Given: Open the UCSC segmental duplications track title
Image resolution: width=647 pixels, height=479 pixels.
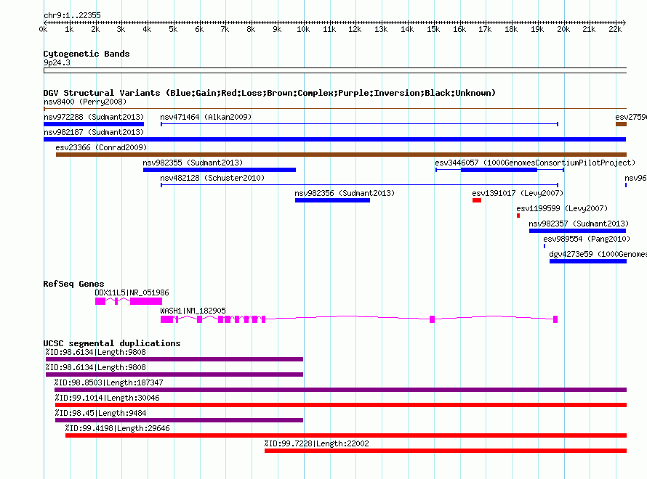Looking at the screenshot, I should [112, 343].
